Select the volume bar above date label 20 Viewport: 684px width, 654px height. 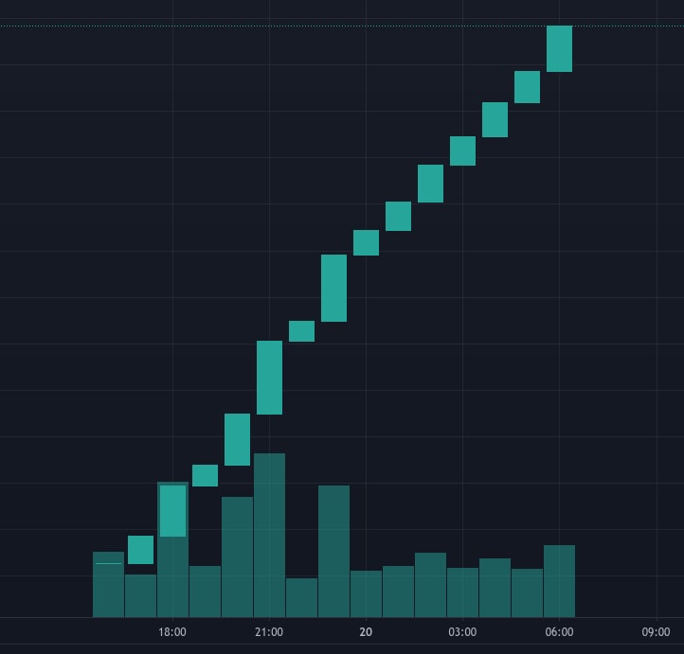pyautogui.click(x=366, y=593)
